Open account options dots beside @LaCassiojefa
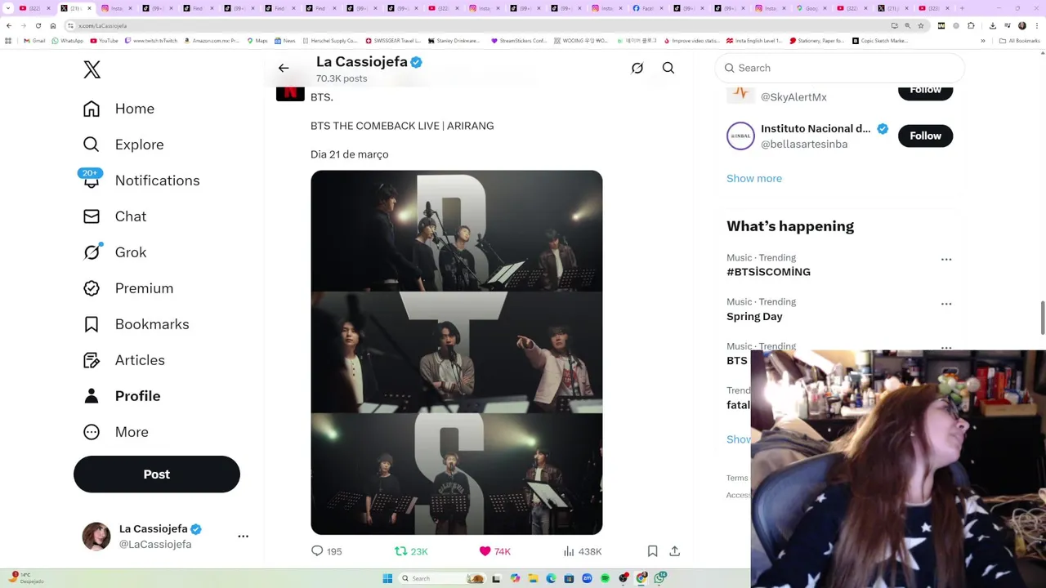 click(243, 537)
